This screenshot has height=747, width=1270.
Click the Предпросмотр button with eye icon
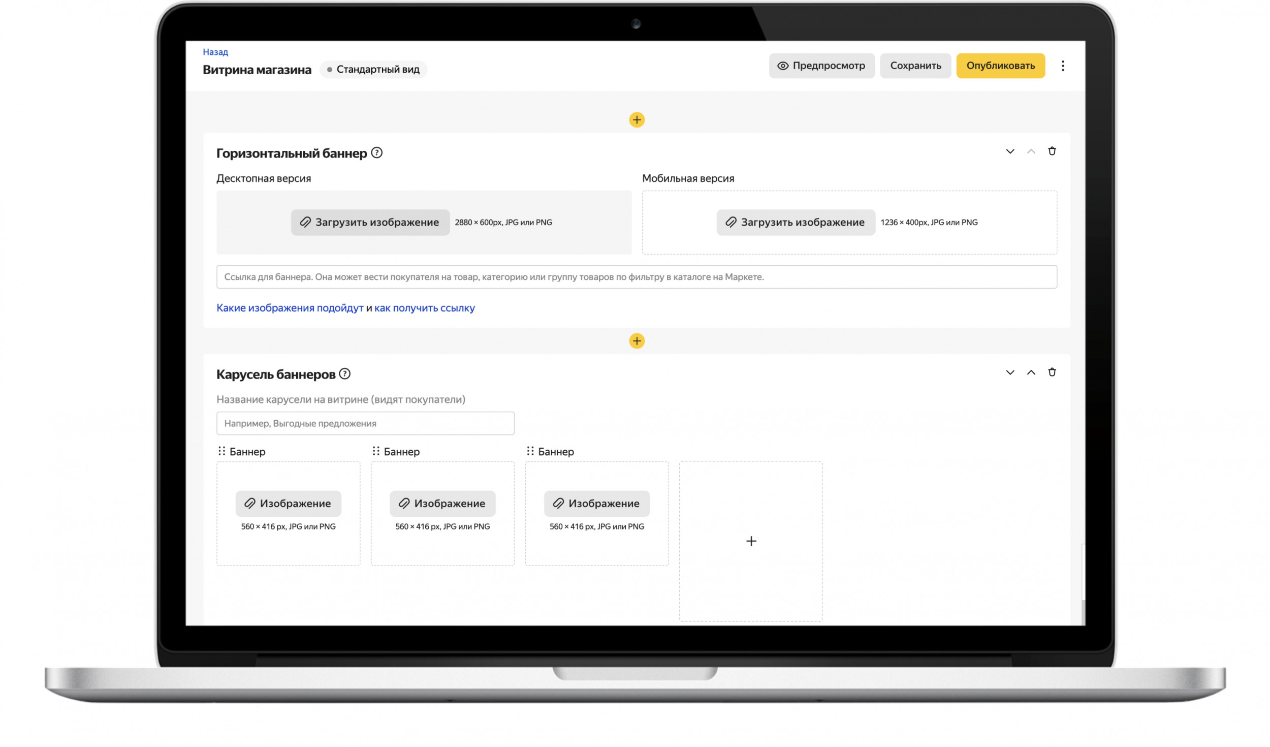[821, 66]
